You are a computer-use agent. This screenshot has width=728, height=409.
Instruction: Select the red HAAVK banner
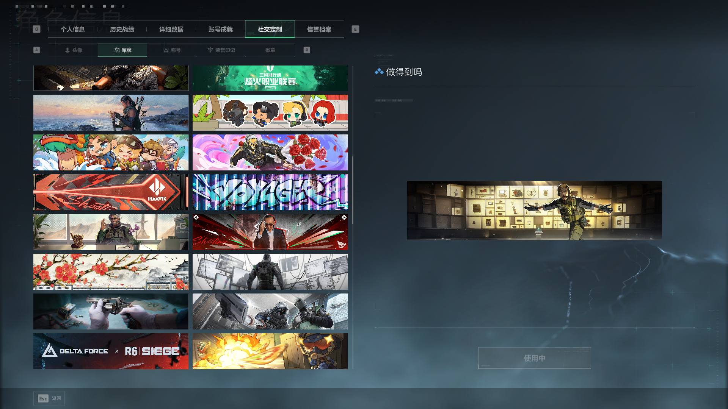[111, 192]
